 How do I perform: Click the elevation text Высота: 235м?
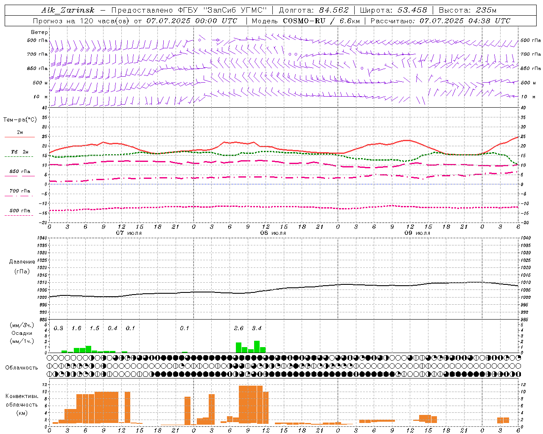[x=467, y=10]
